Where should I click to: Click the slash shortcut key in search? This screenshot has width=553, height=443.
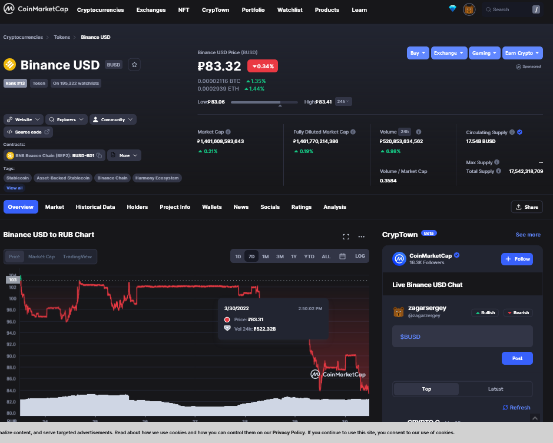point(536,9)
